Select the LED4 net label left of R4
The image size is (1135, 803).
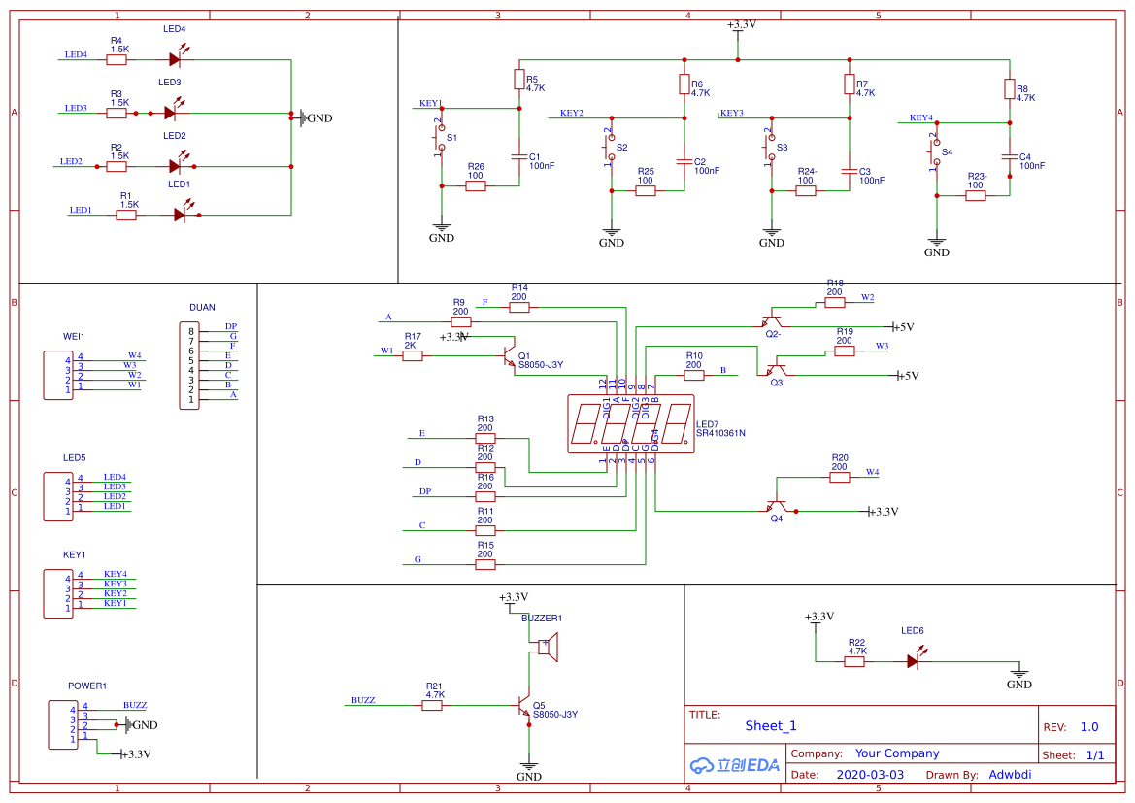(x=76, y=55)
